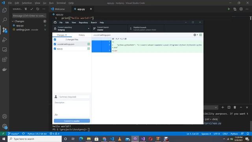Open changes compare icon in editor toolbar
Screen dimensions: 252x142
click(235, 9)
